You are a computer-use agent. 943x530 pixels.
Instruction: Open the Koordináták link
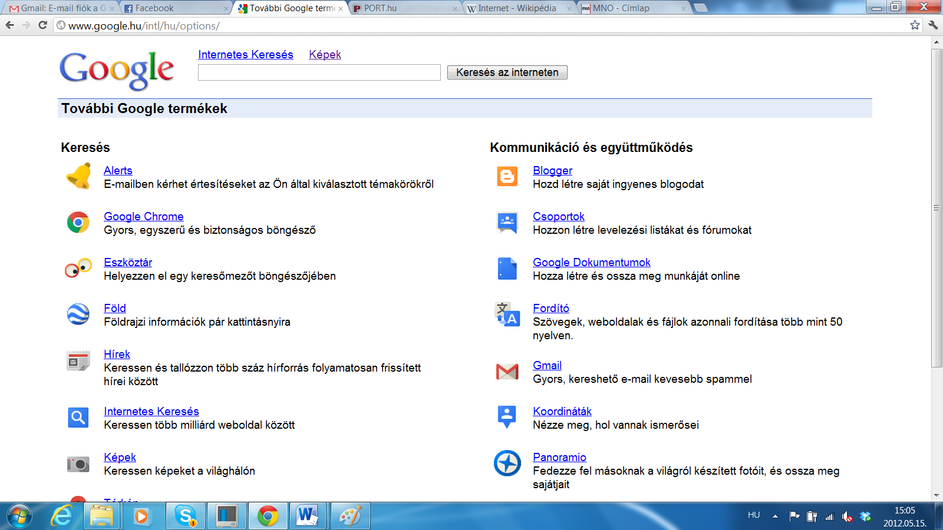pos(562,411)
